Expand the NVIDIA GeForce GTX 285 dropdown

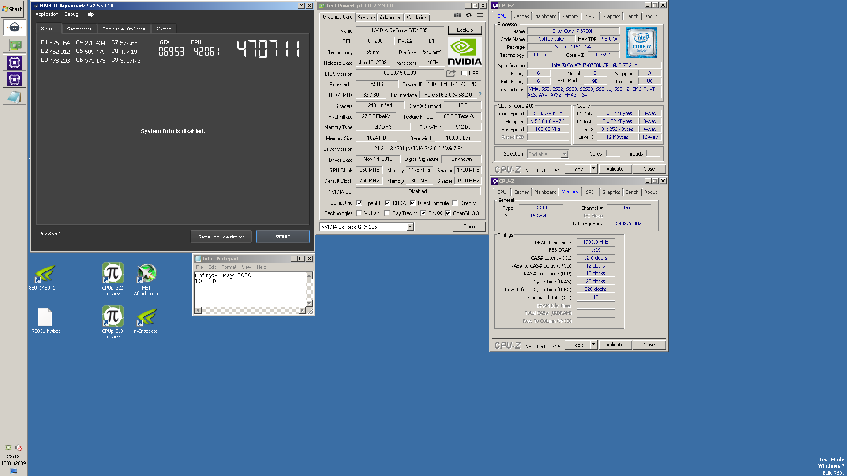click(410, 227)
